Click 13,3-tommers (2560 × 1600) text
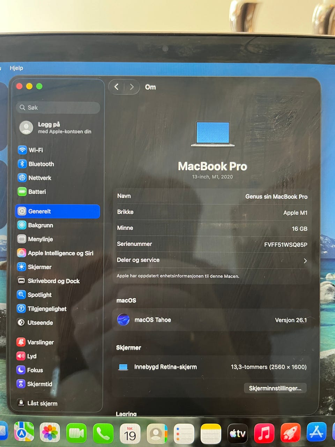Viewport: 335px width, 447px height. click(x=269, y=367)
